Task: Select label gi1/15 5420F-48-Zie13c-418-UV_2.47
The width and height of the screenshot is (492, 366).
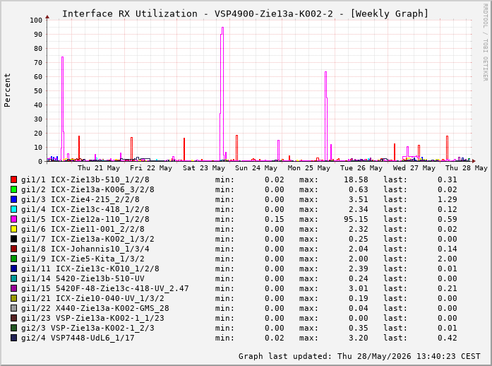Action: (105, 288)
